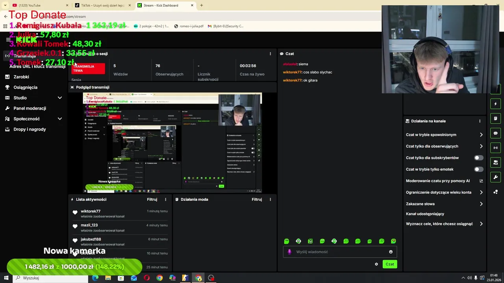Expand Czat tylko dla obserwujących options
504x283 pixels.
coord(481,146)
